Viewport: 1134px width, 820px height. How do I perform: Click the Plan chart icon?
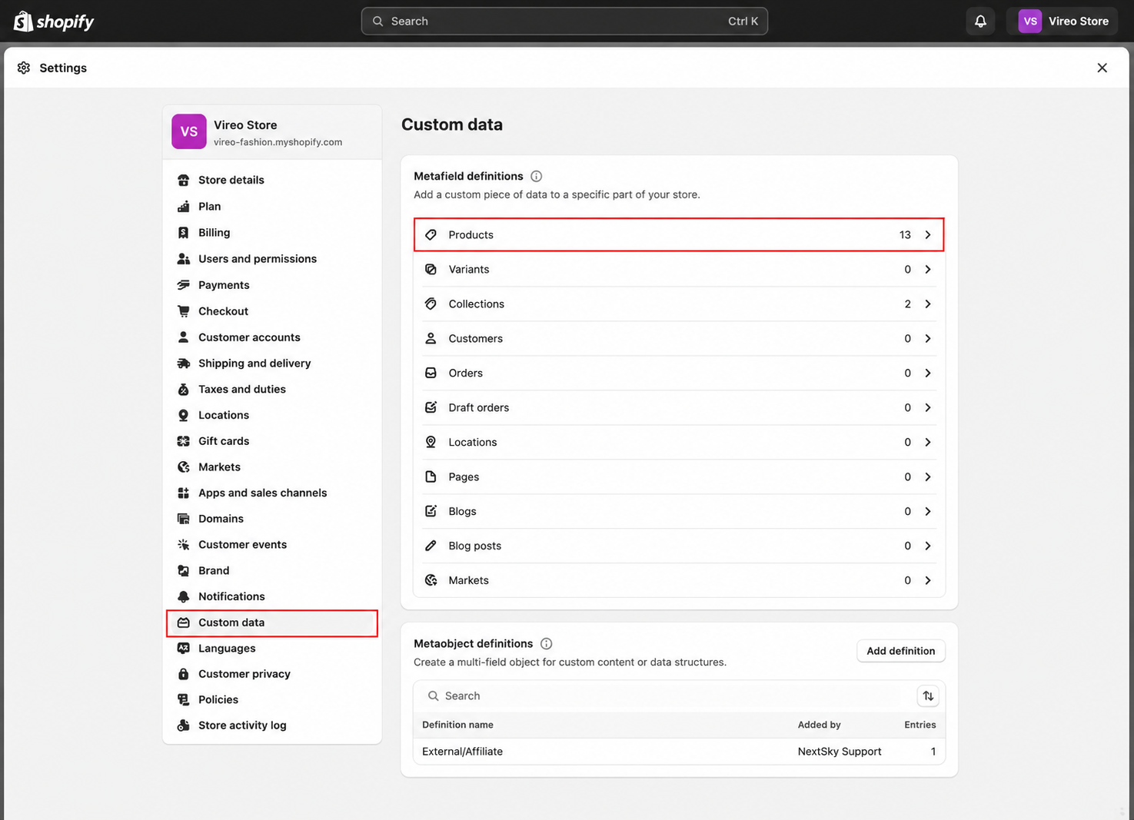click(x=183, y=206)
